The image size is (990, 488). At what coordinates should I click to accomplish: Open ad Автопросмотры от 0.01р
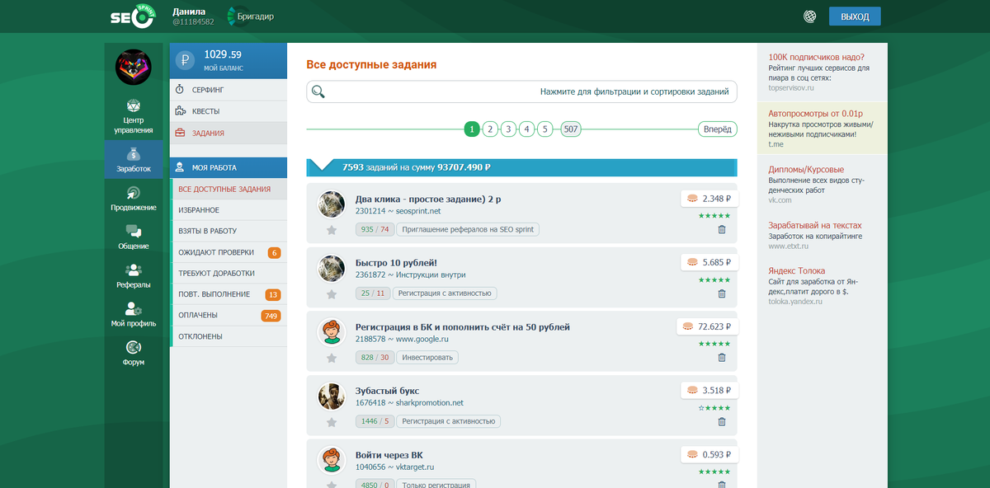[815, 114]
